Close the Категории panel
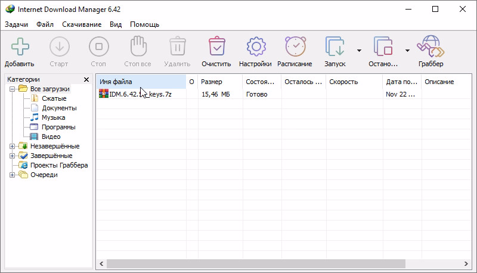This screenshot has width=477, height=273. 86,79
